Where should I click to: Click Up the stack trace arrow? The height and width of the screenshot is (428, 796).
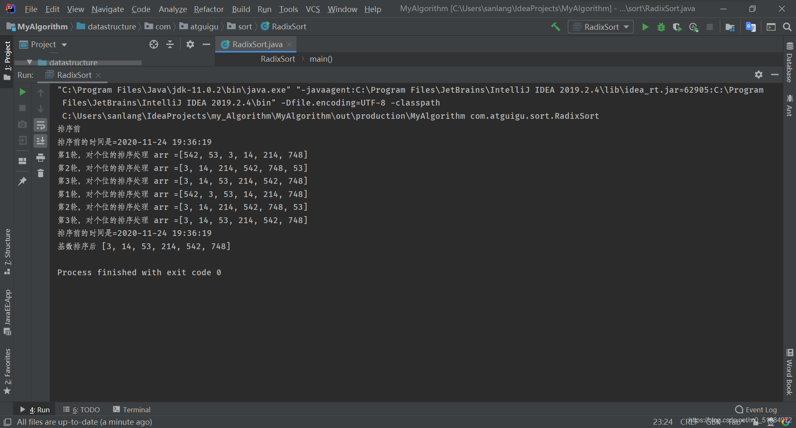tap(41, 92)
